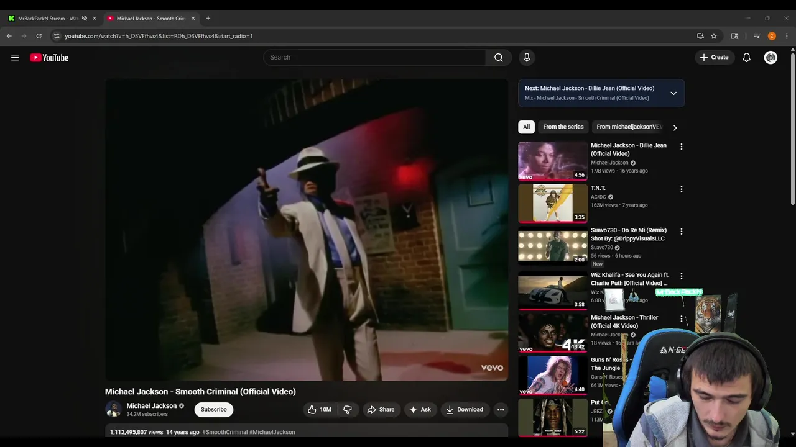The width and height of the screenshot is (796, 447).
Task: Like the video with thumbs up
Action: (319, 410)
